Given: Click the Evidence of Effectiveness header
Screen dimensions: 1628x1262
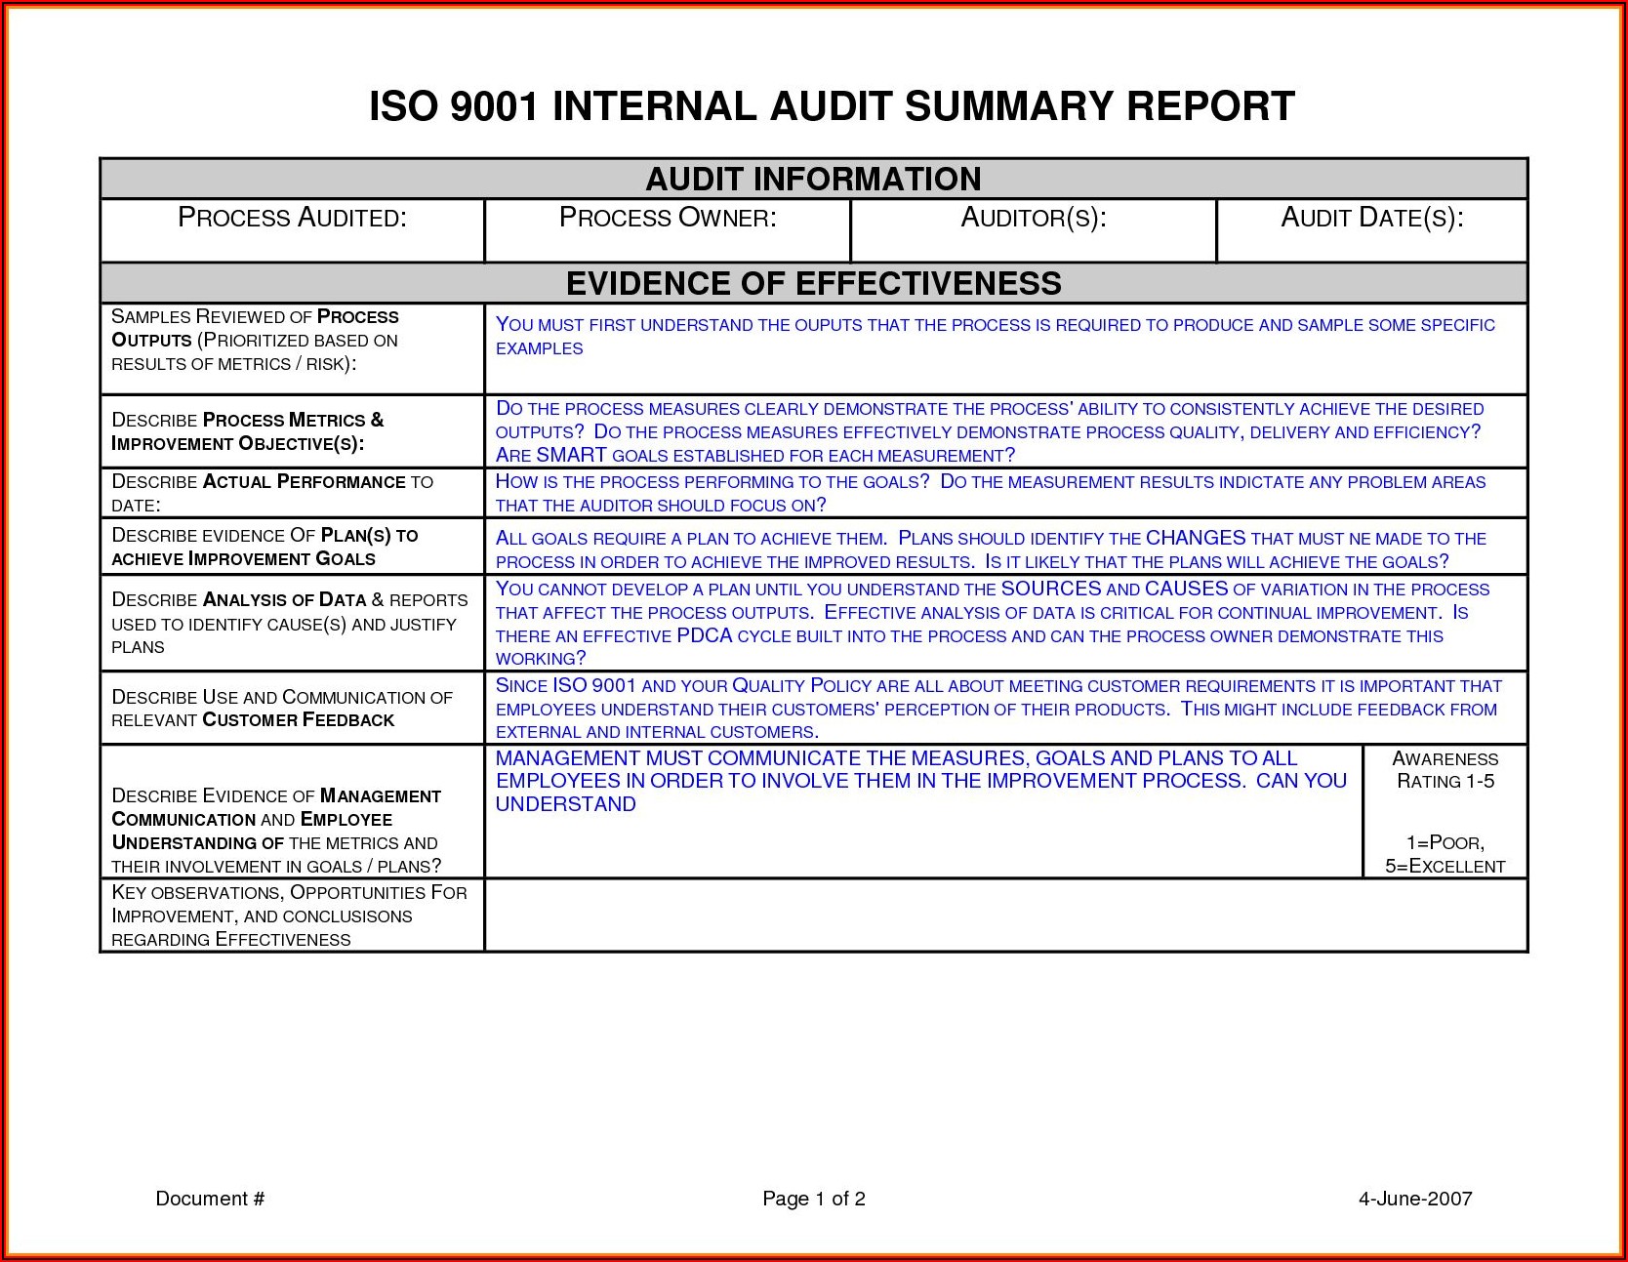Looking at the screenshot, I should tap(813, 284).
